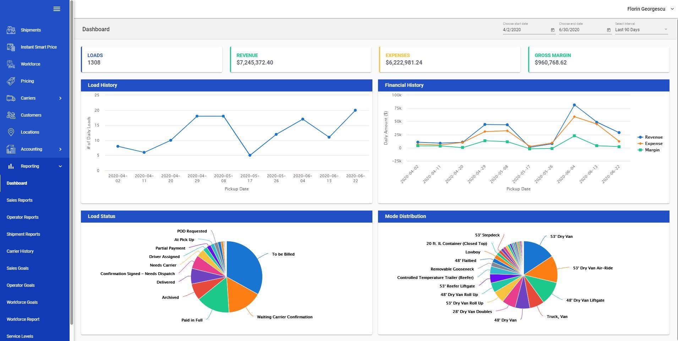The height and width of the screenshot is (341, 678).
Task: Click the Delivered pie label
Action: 166,282
